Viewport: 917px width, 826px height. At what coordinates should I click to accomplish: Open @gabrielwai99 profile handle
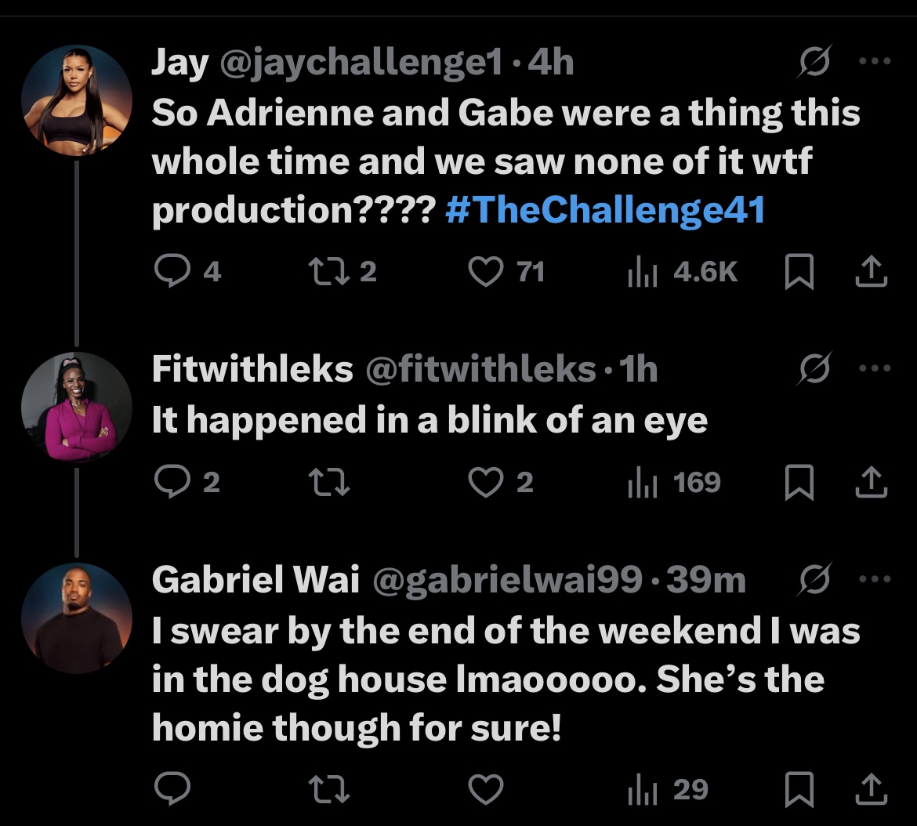point(507,580)
